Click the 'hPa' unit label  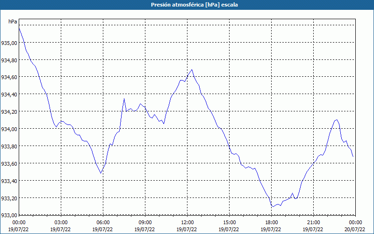pos(13,22)
